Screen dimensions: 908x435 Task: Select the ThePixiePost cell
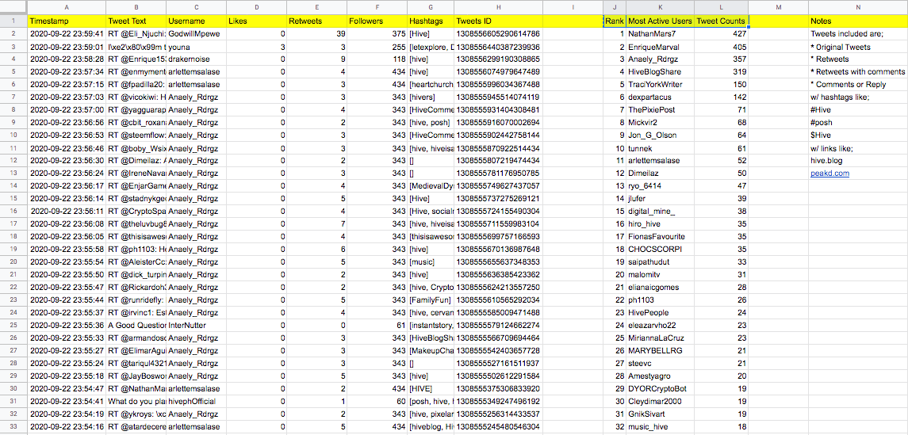660,110
